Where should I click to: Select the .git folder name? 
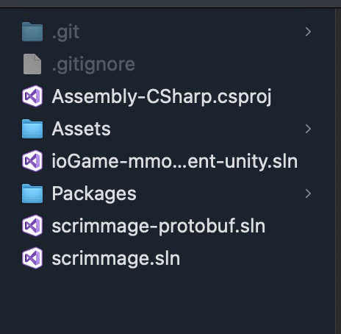point(65,32)
